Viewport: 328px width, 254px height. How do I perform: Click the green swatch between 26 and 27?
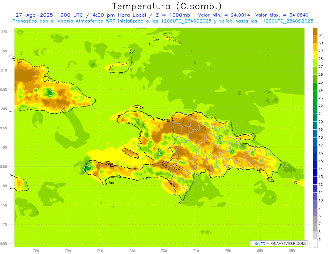click(x=315, y=70)
